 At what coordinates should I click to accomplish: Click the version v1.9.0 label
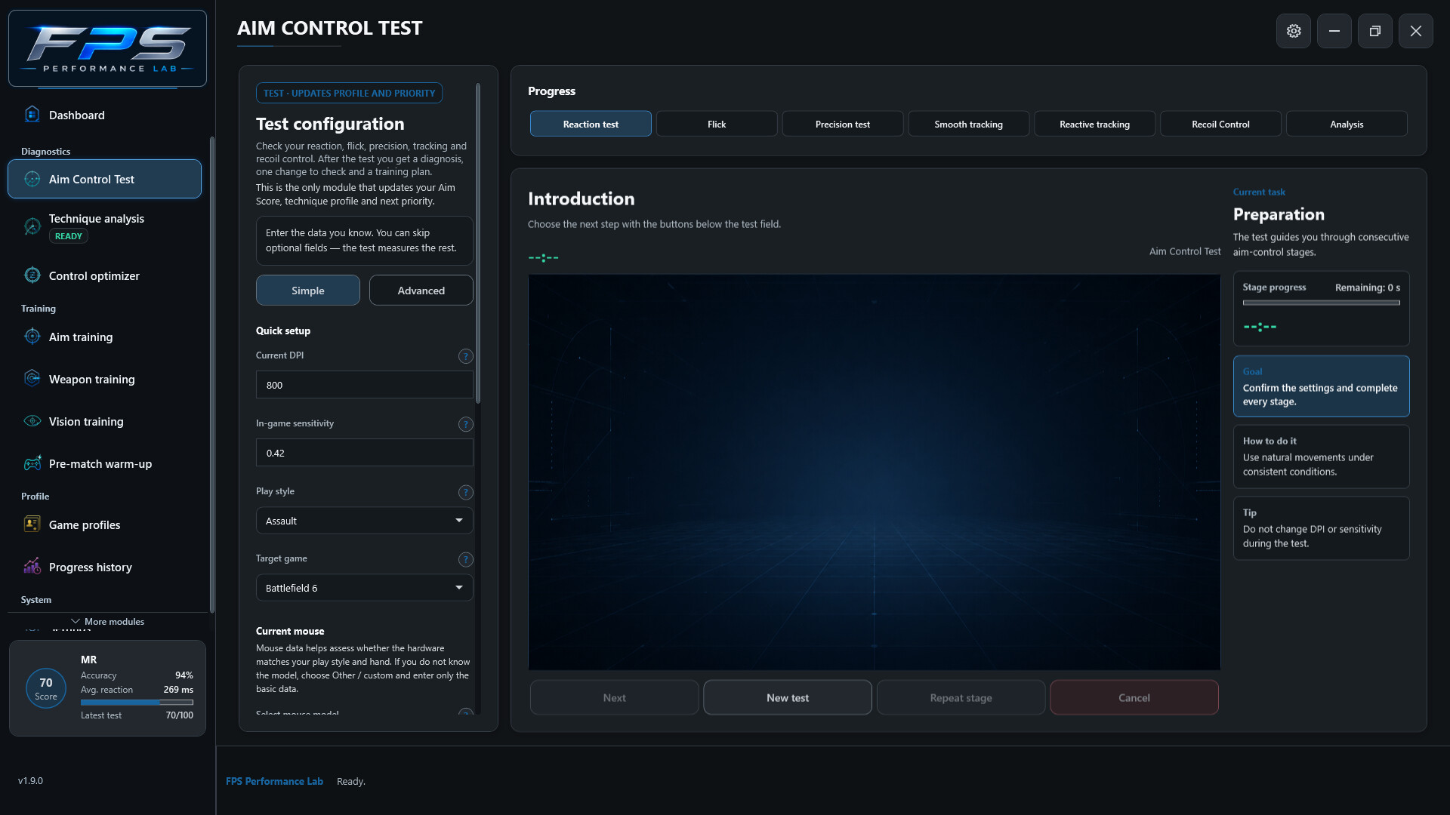coord(30,780)
